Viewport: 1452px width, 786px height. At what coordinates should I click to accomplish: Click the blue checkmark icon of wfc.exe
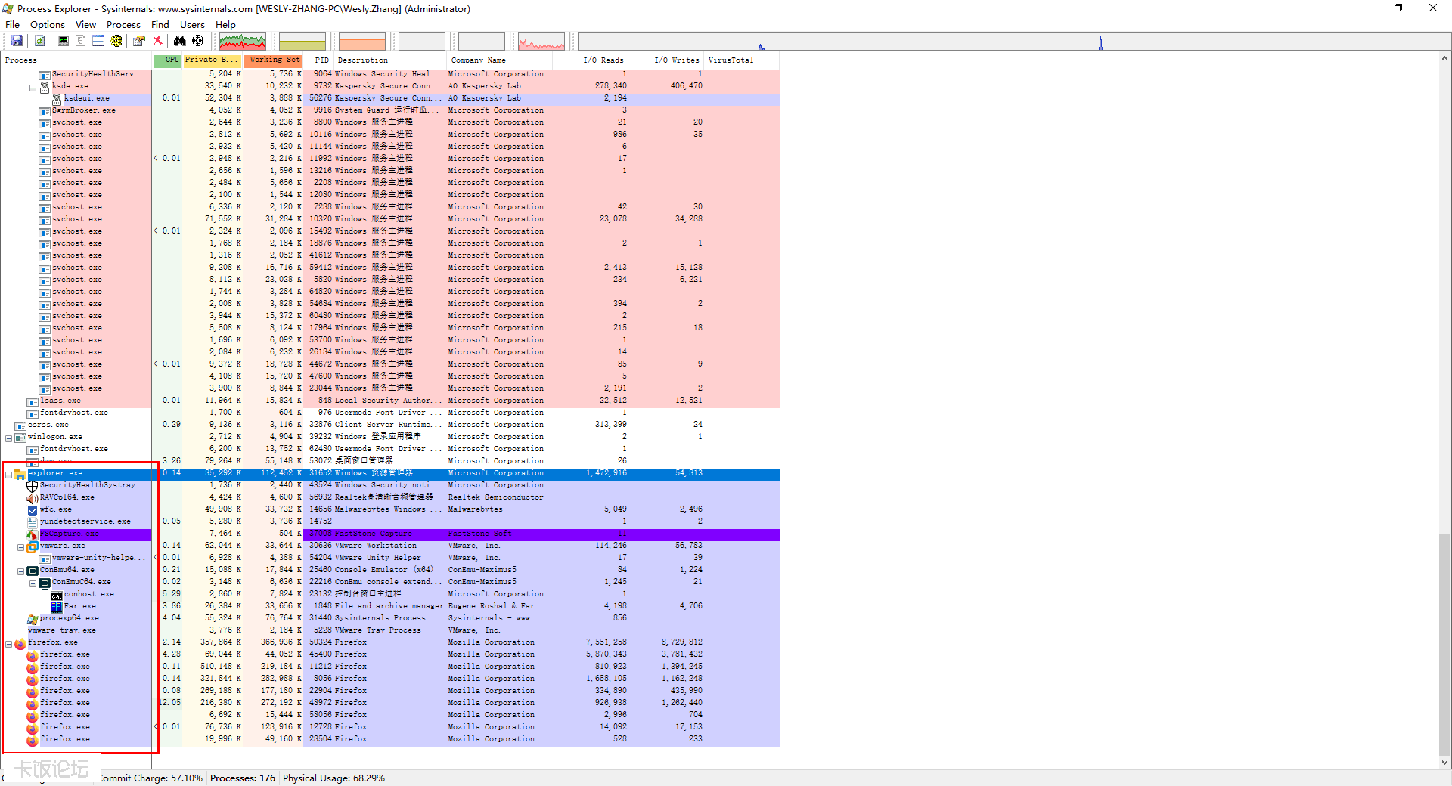[33, 510]
